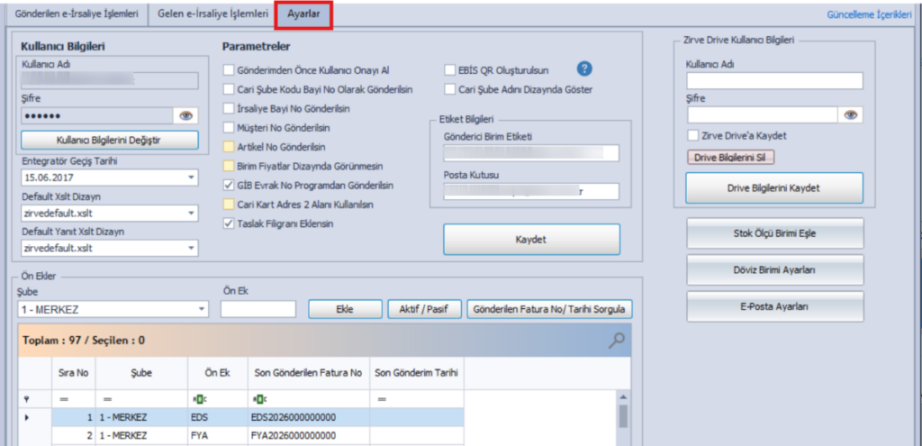Check Cari Şube Adını Dizaynda Göster

click(449, 89)
